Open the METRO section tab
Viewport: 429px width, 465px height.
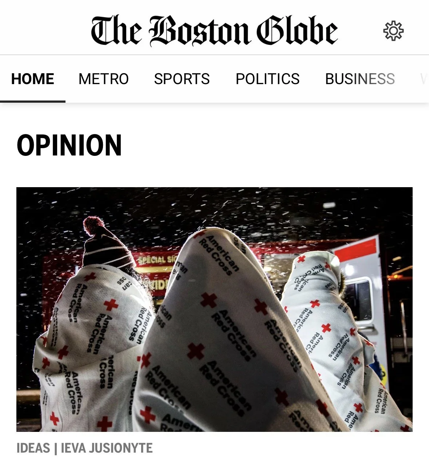coord(104,79)
